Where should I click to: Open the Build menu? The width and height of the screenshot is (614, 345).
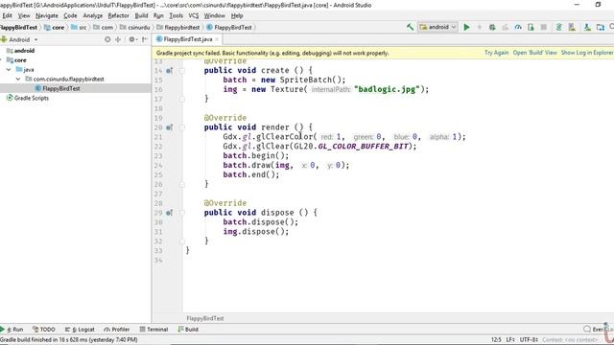click(141, 15)
